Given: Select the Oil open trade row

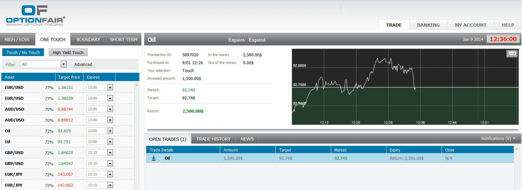Looking at the screenshot, I should point(330,158).
